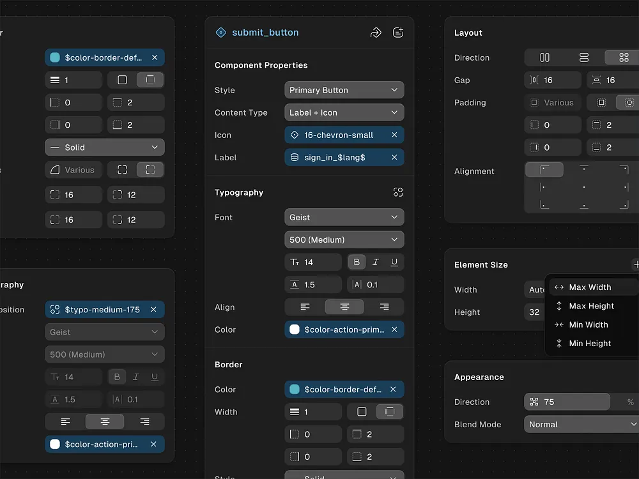Screen dimensions: 639x479
Task: Click the share arrow icon beside submit_button
Action: click(x=376, y=33)
